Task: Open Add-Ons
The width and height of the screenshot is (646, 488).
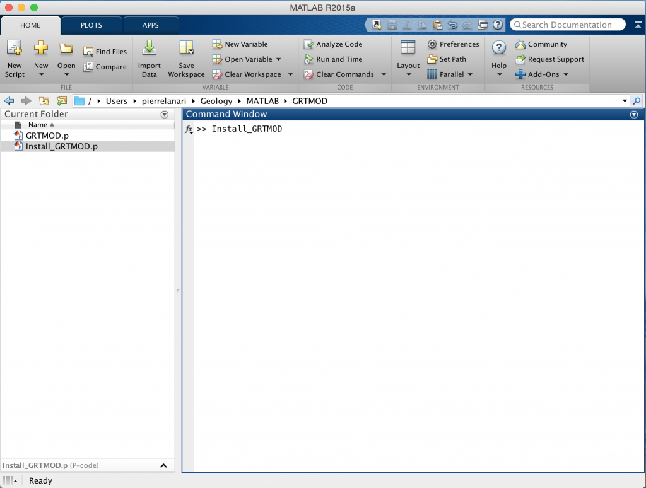Action: 537,74
